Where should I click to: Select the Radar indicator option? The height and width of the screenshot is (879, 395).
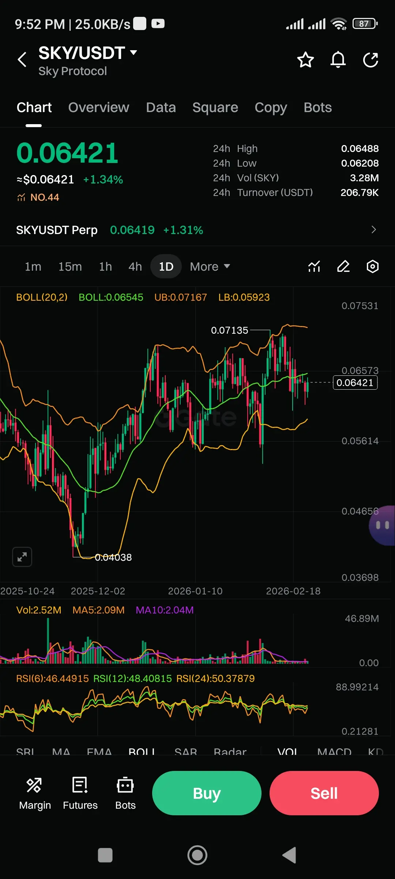[x=230, y=752]
